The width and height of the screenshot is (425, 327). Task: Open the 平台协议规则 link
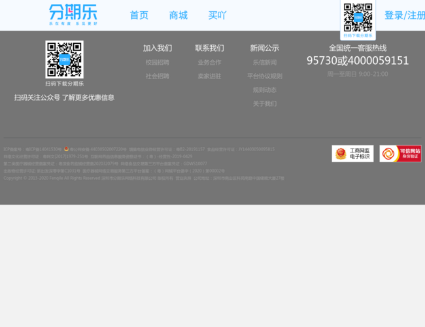[x=265, y=77]
